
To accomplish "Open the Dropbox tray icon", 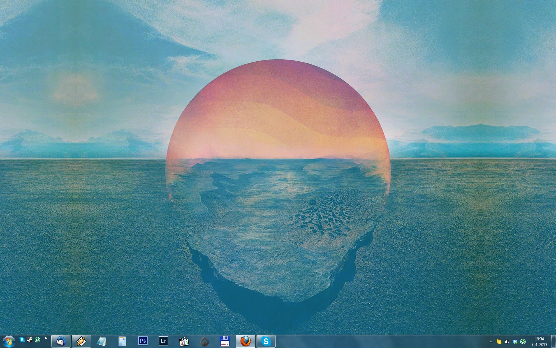I will click(515, 342).
